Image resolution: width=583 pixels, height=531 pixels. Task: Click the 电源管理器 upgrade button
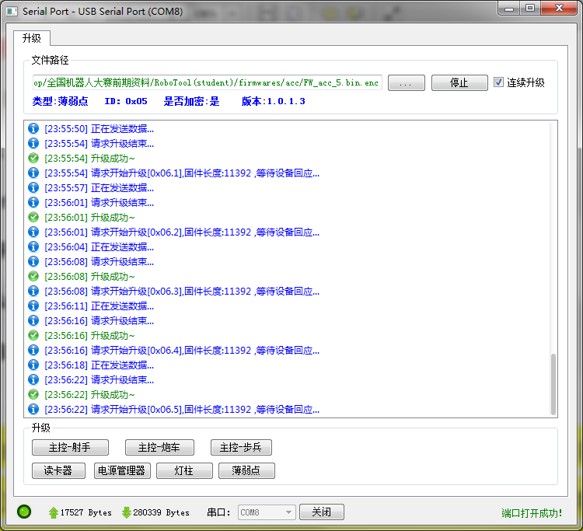click(x=122, y=471)
